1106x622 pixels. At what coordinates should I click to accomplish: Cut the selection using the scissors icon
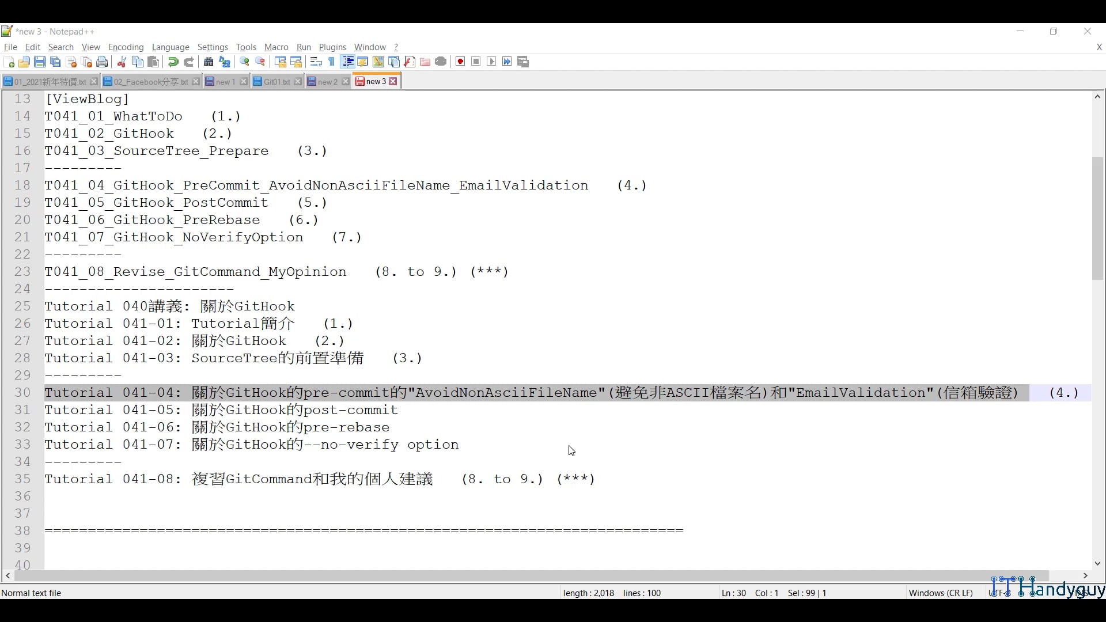click(122, 62)
